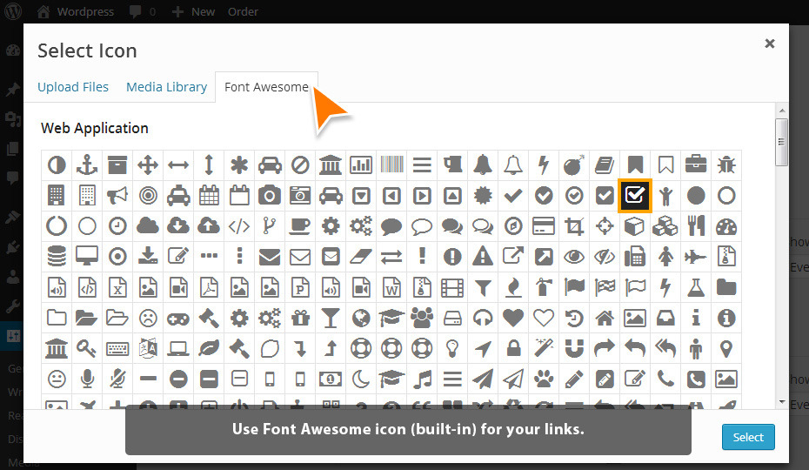The image size is (809, 470).
Task: Pick the fire extinguisher icon
Action: (544, 287)
